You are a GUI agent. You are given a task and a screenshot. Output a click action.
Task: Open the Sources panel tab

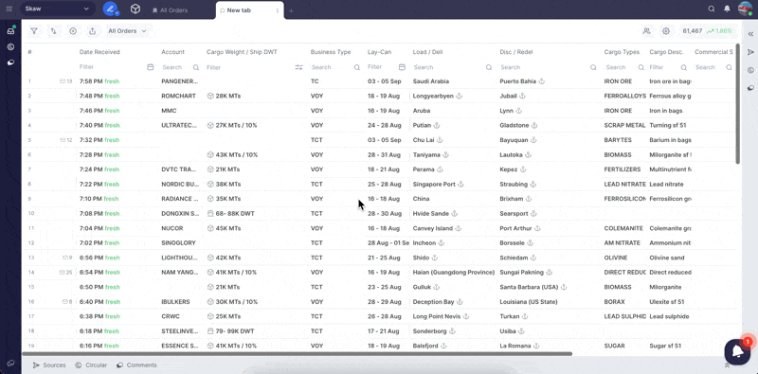(49, 365)
